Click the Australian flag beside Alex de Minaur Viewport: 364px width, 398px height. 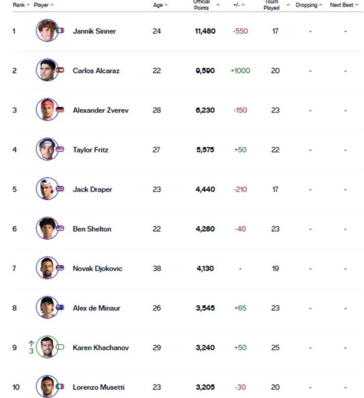[x=60, y=307]
